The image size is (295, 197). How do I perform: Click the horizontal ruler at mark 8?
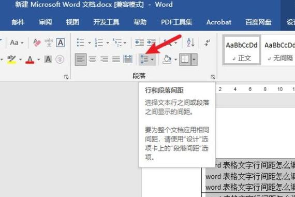pyautogui.click(x=265, y=89)
